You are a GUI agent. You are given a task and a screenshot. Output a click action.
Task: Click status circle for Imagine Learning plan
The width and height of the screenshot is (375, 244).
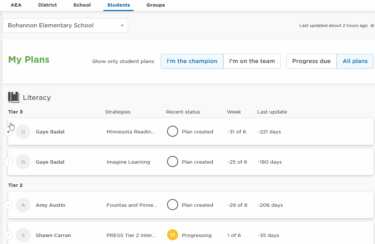point(172,162)
